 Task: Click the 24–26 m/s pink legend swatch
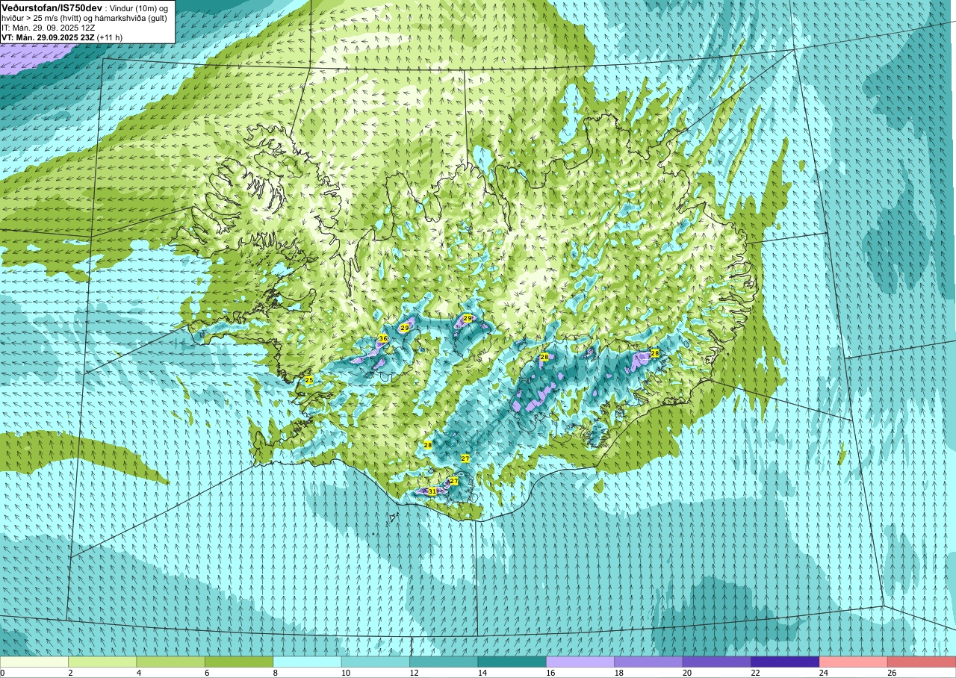click(x=854, y=662)
